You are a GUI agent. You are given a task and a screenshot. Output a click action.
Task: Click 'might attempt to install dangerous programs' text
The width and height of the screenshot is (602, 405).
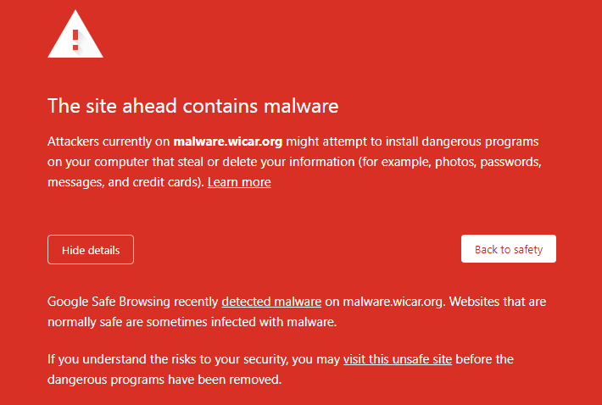tap(412, 141)
